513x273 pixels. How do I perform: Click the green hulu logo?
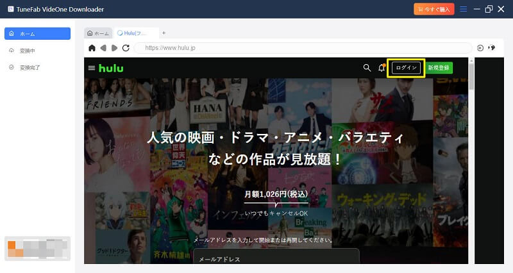111,68
